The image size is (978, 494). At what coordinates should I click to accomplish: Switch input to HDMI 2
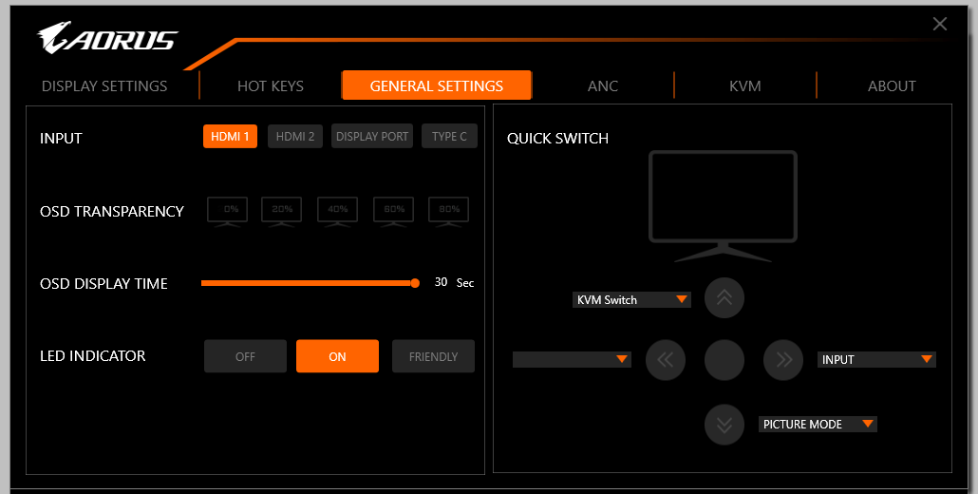tap(295, 137)
